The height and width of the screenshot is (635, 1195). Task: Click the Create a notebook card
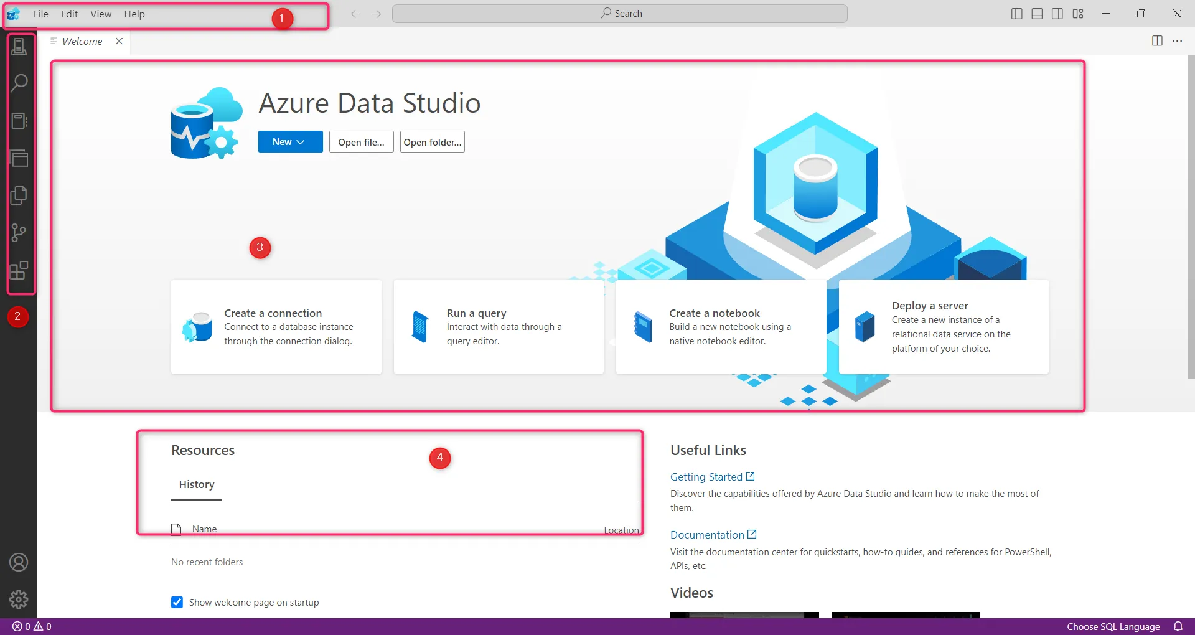coord(721,327)
